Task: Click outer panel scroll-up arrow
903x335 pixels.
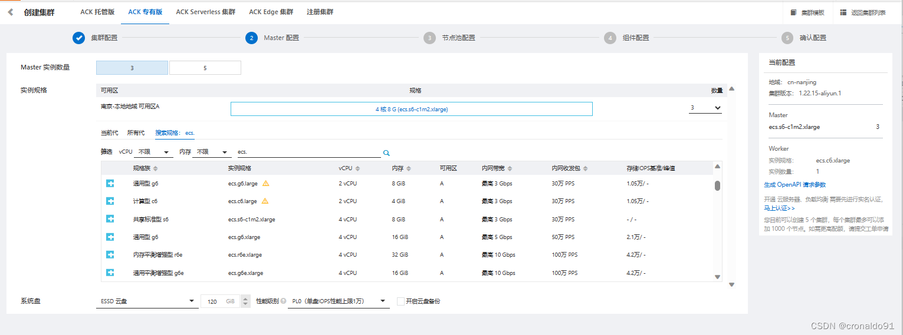Action: (x=731, y=89)
